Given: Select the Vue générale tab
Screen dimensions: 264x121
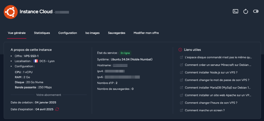Looking at the screenshot, I should click(17, 33).
